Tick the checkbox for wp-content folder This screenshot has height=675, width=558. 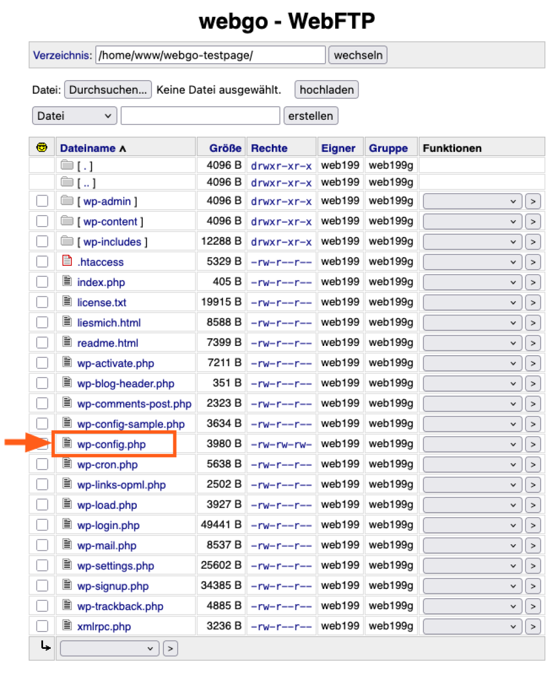tap(42, 221)
